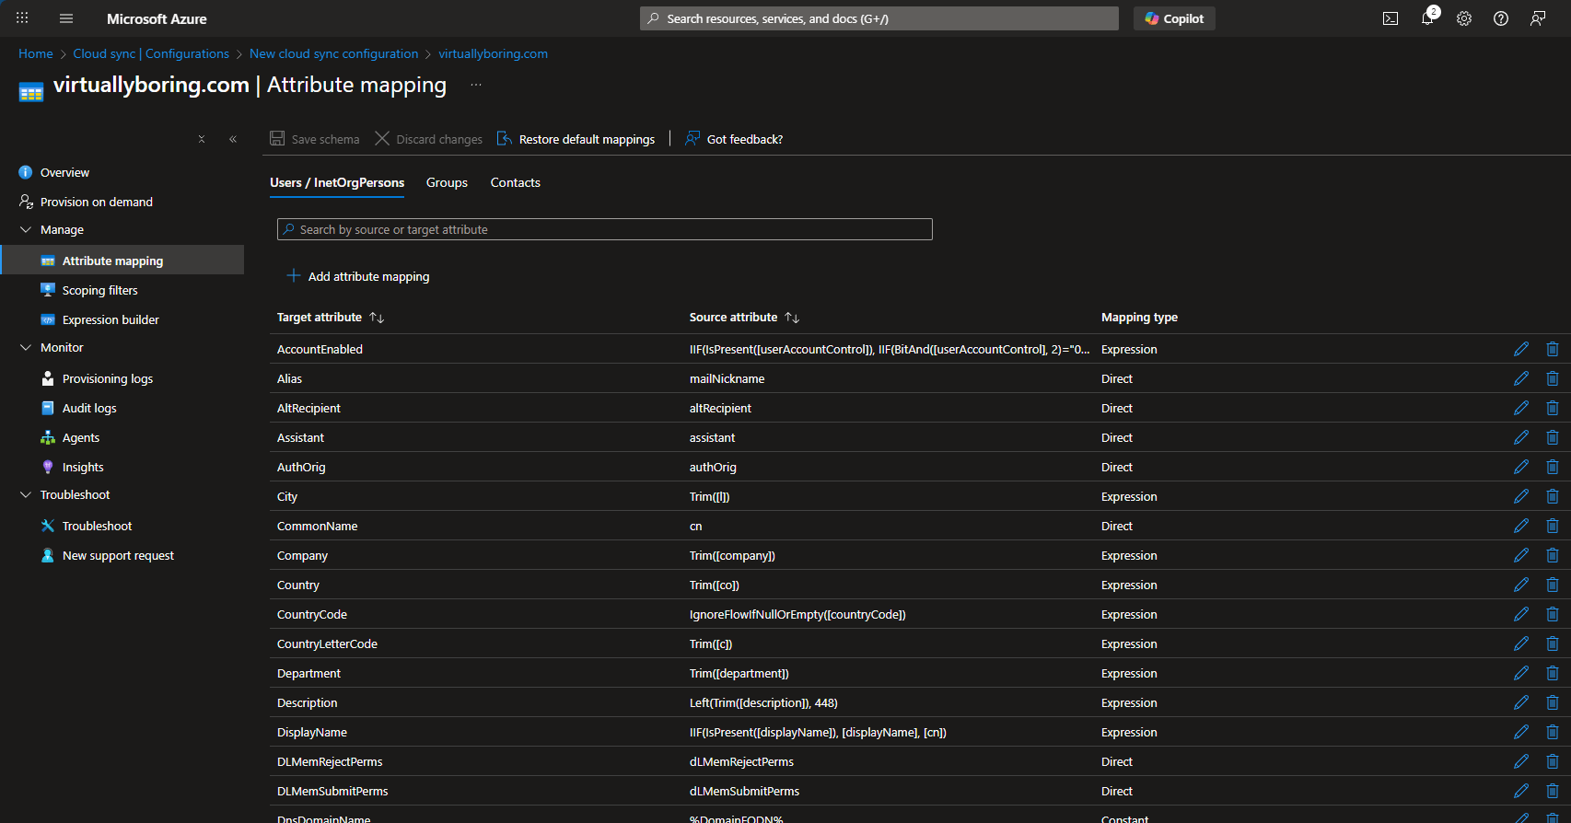
Task: Go to Cloud sync | Configurations breadcrumb
Action: pos(151,53)
